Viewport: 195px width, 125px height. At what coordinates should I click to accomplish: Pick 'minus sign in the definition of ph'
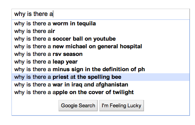coord(101,69)
